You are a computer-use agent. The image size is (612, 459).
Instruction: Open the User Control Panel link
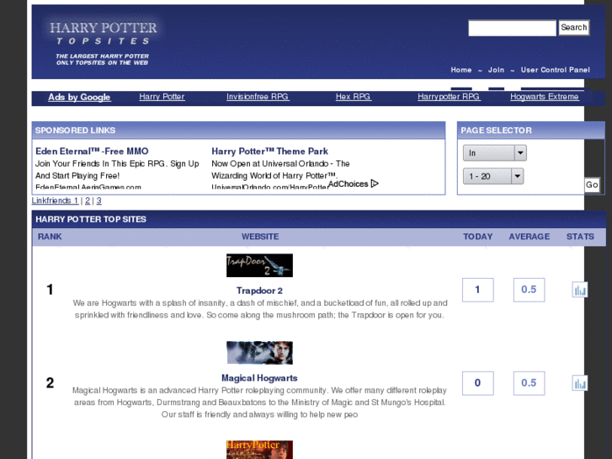coord(555,70)
